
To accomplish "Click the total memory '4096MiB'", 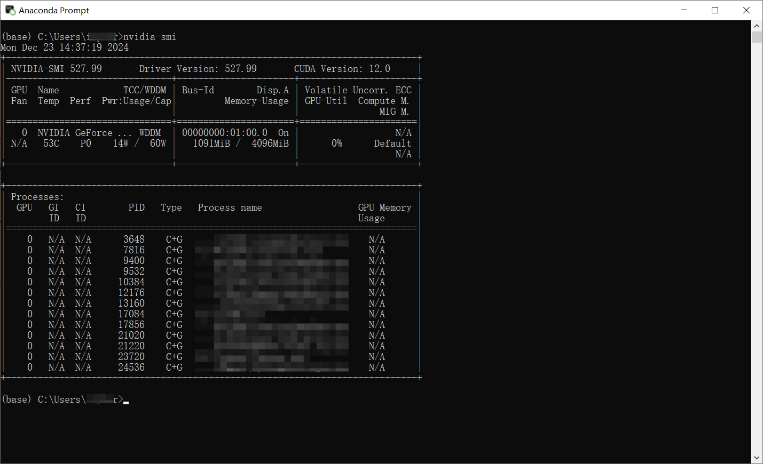I will tap(270, 143).
